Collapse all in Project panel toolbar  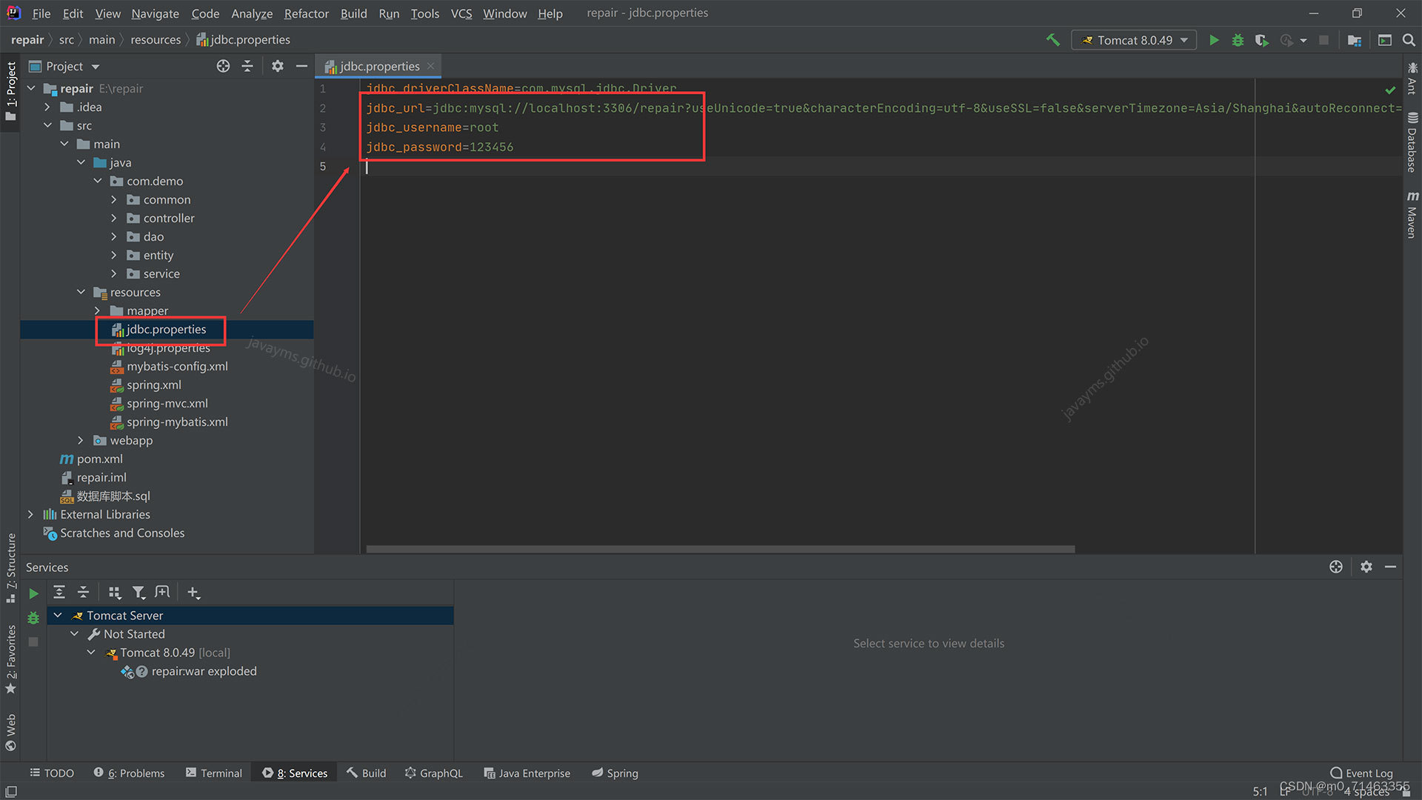coord(247,66)
